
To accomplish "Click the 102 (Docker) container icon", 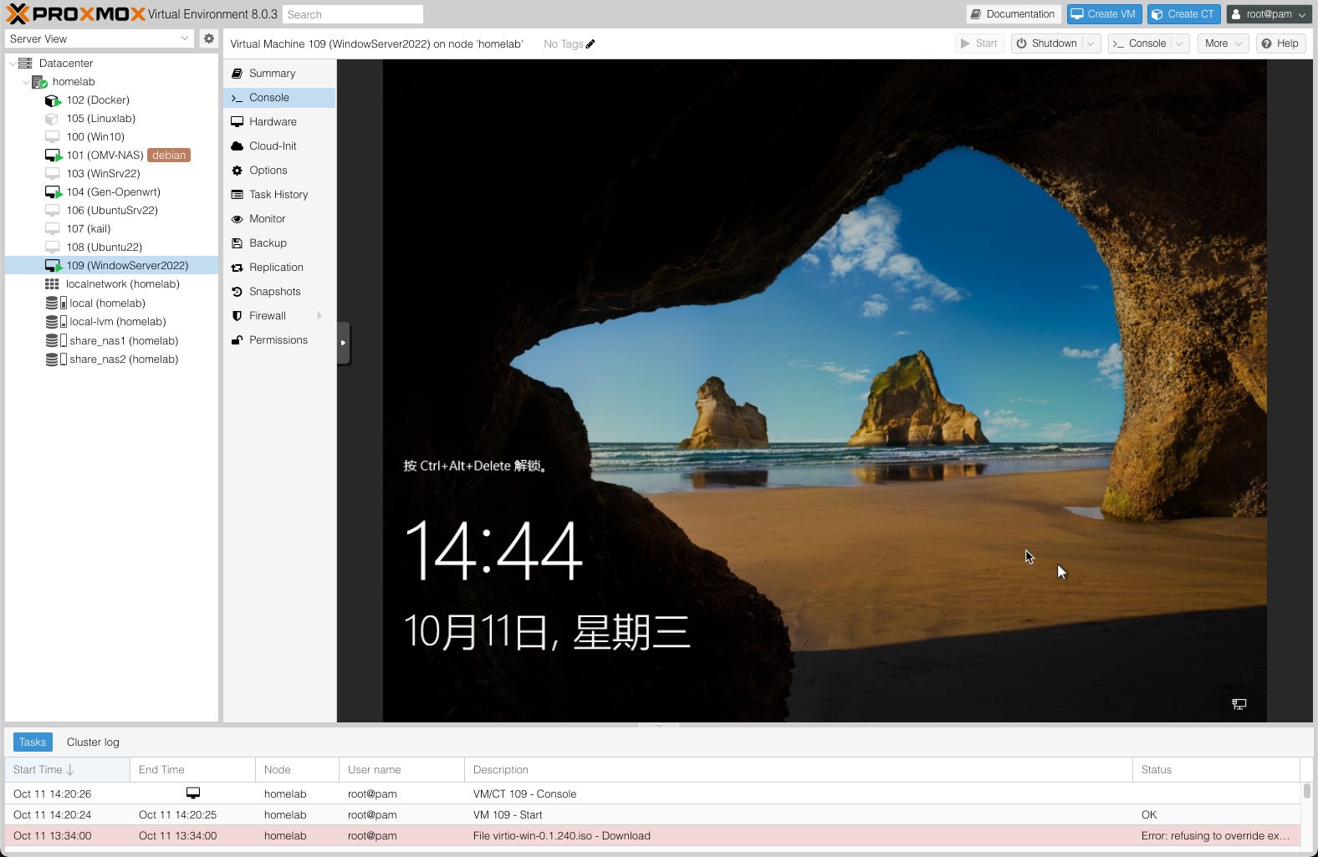I will pyautogui.click(x=54, y=100).
